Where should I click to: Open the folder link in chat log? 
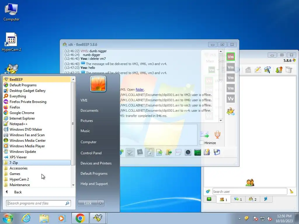[140, 90]
